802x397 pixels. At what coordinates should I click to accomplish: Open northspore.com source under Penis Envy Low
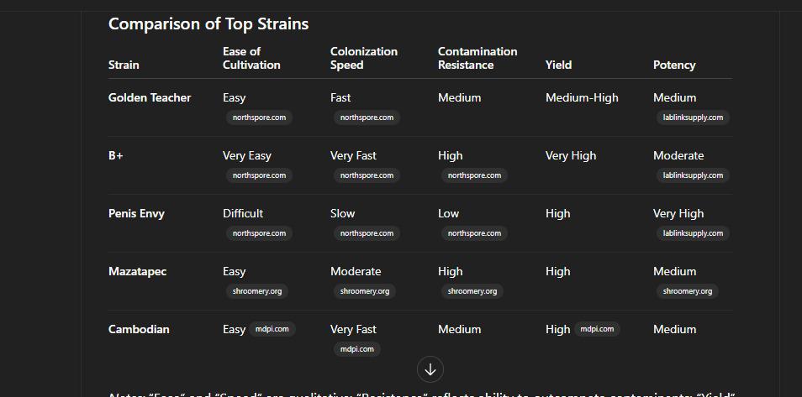click(x=474, y=233)
